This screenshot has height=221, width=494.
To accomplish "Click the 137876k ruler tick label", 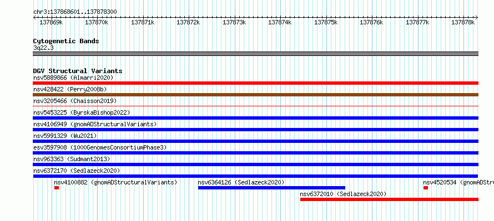I will coord(371,22).
